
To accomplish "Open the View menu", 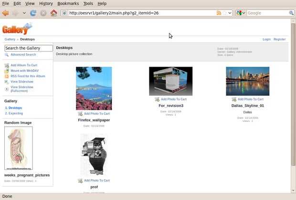I will pos(30,4).
